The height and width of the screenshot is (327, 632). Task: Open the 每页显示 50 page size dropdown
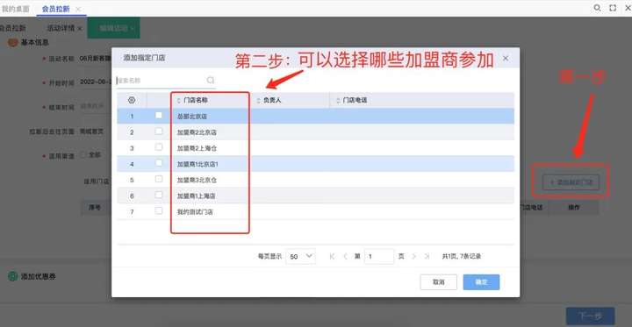click(x=301, y=256)
